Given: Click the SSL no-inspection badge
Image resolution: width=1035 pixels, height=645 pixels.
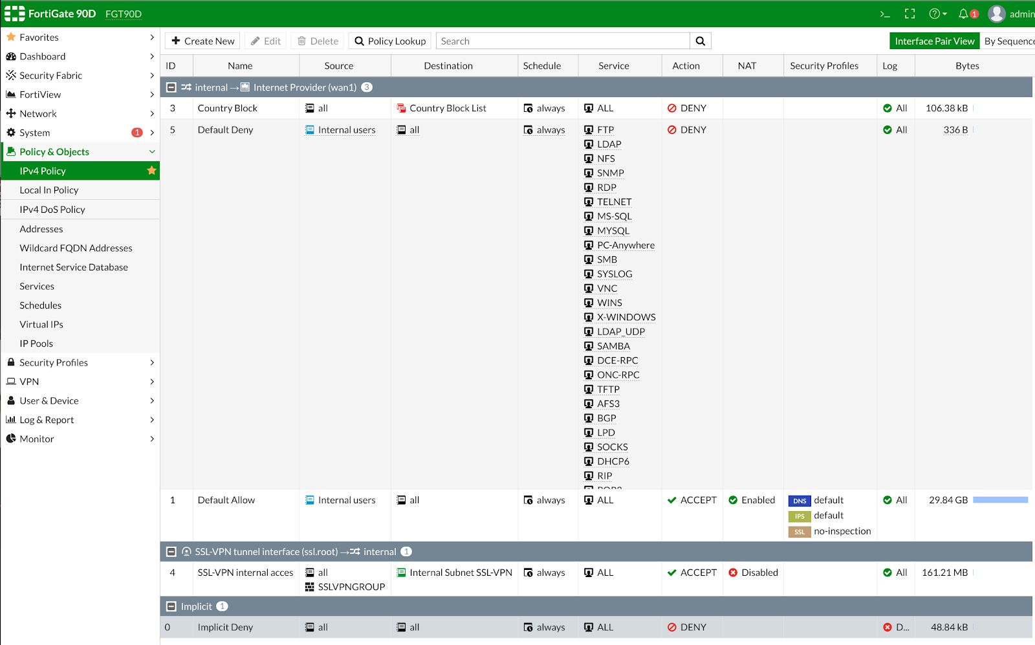Looking at the screenshot, I should (x=800, y=532).
